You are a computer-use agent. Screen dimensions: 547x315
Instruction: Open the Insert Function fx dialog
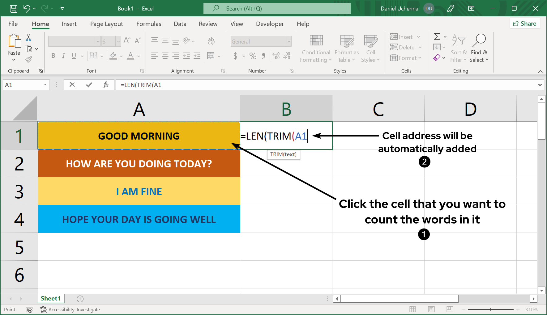(x=105, y=85)
